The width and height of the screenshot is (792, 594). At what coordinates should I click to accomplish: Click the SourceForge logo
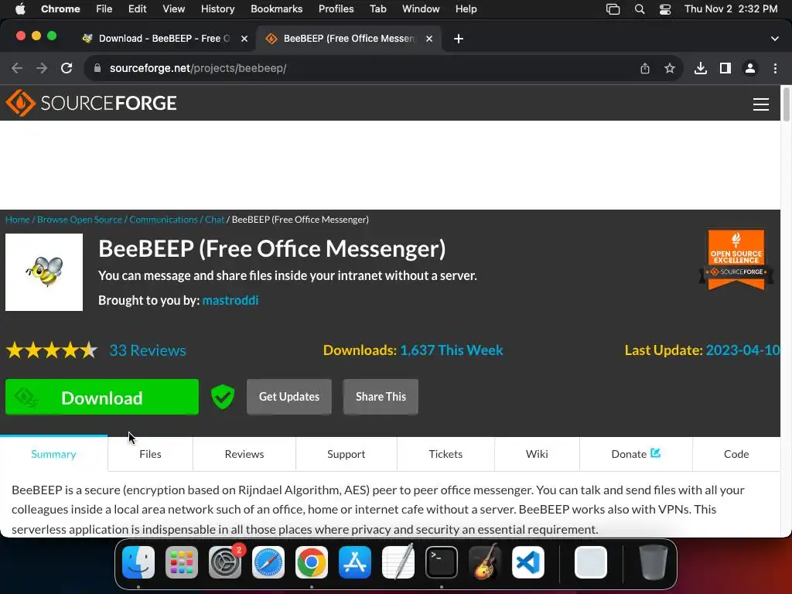point(91,103)
